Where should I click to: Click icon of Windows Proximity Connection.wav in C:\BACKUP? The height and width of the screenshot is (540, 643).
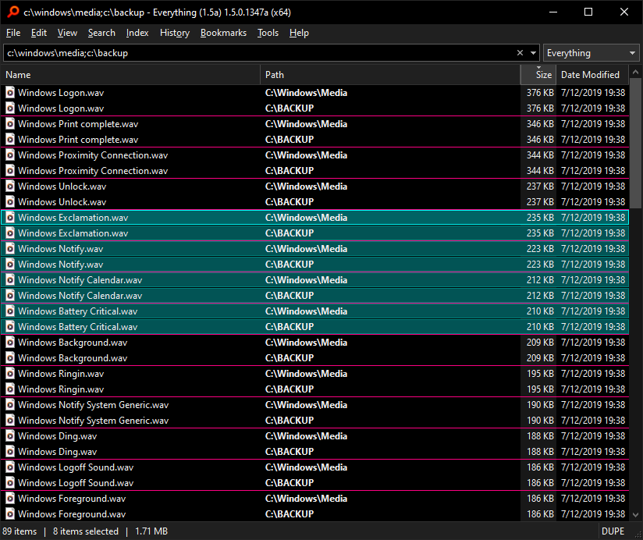pos(10,171)
